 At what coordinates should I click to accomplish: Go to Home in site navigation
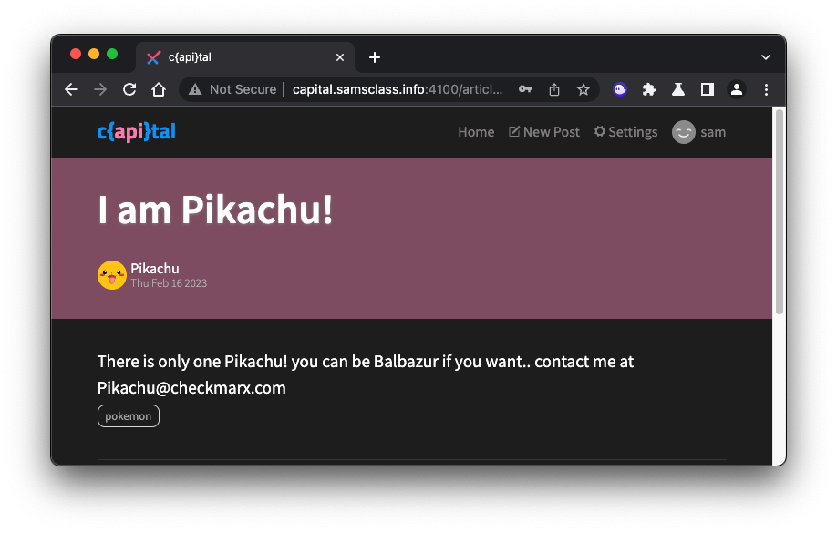point(476,132)
